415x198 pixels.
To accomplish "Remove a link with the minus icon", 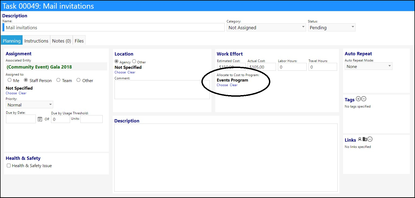I will [x=370, y=139].
